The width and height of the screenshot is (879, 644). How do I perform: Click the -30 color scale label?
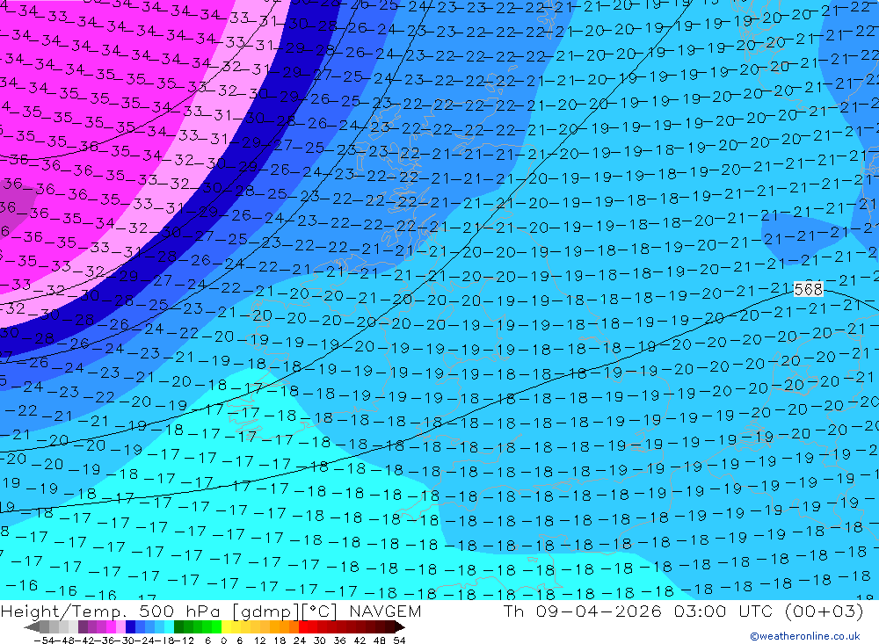(125, 640)
